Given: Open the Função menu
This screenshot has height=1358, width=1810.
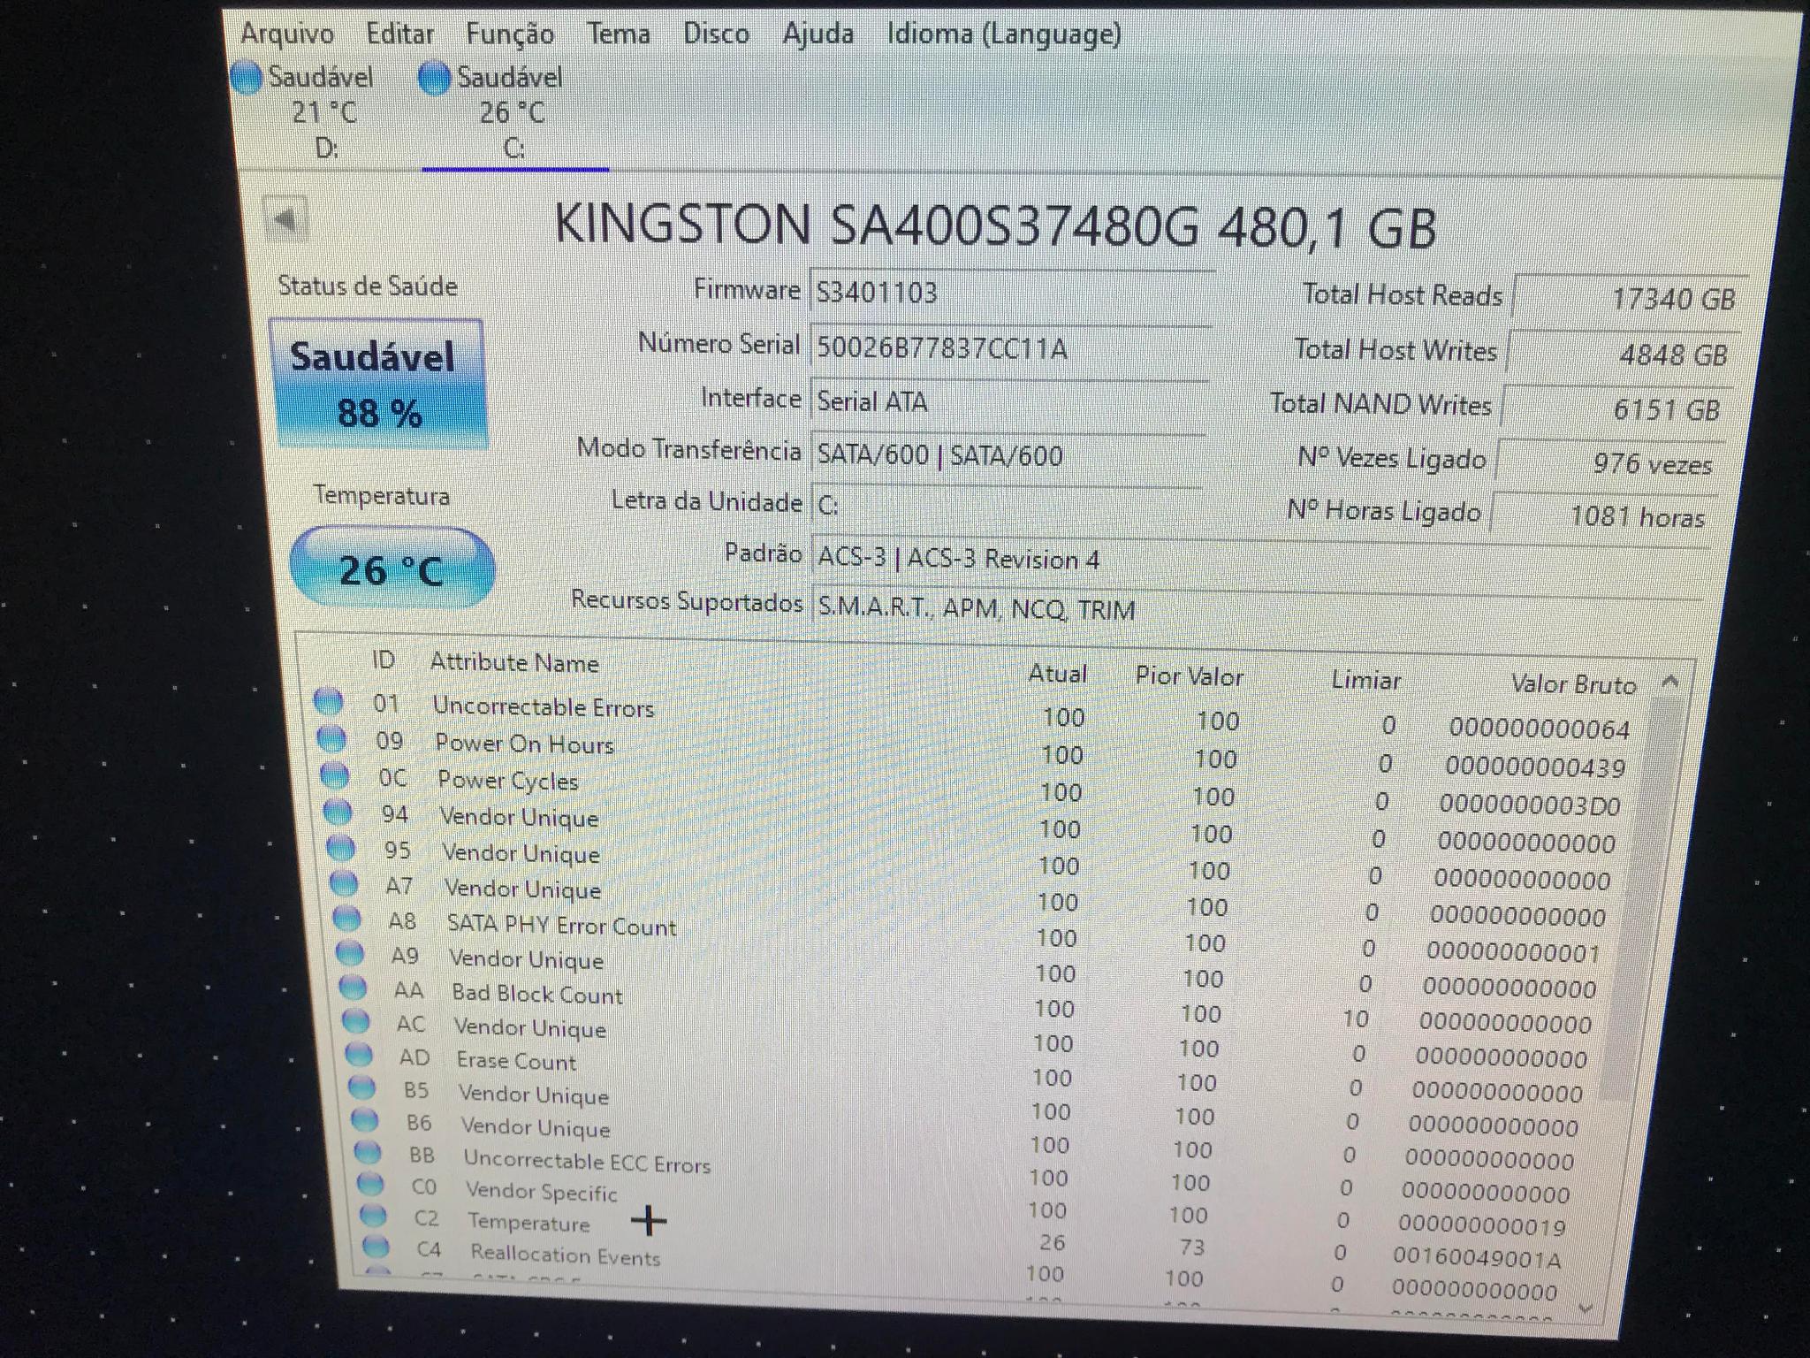Looking at the screenshot, I should coord(510,34).
